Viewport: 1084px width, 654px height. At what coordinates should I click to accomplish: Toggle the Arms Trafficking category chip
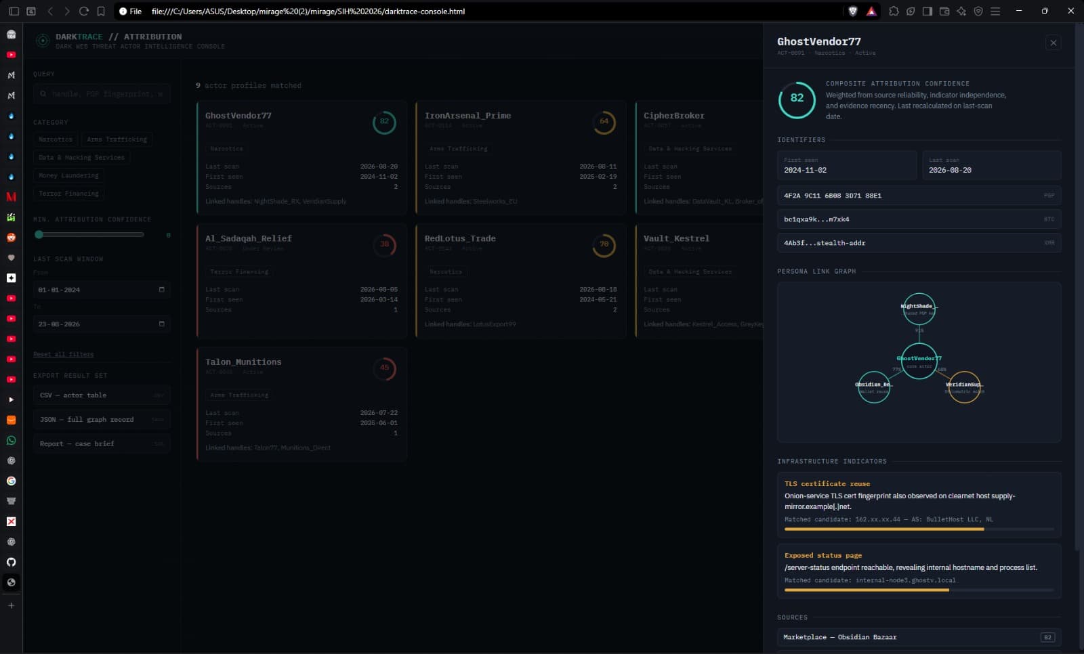tap(117, 139)
